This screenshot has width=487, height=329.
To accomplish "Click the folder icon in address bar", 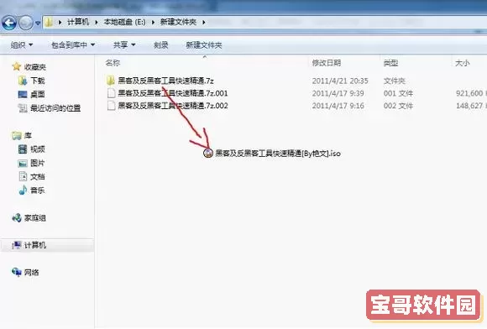I will [x=49, y=22].
